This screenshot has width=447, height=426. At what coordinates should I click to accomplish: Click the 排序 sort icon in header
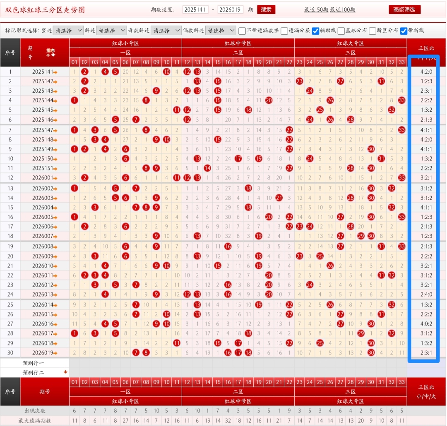[x=50, y=52]
